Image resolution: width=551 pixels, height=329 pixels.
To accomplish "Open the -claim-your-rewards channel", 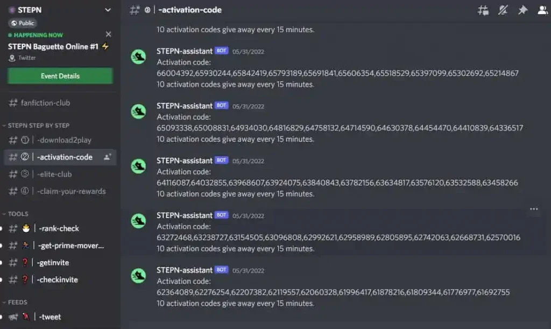I will (60, 191).
